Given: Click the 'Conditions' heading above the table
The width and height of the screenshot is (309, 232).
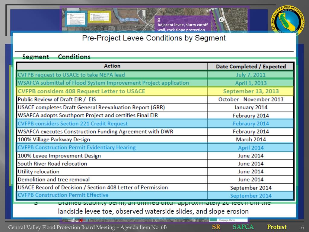Looking at the screenshot, I should tap(74, 56).
